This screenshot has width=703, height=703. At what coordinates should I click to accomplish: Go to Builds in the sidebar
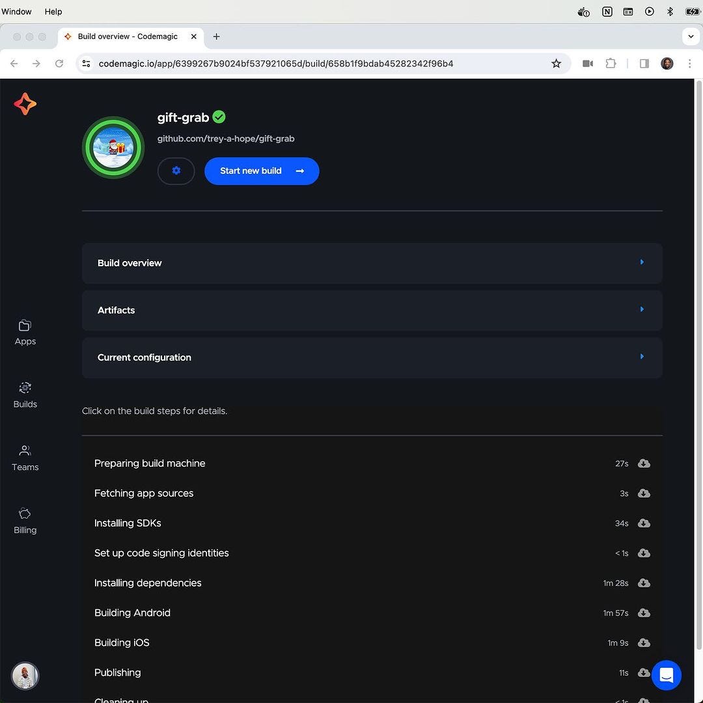[25, 395]
